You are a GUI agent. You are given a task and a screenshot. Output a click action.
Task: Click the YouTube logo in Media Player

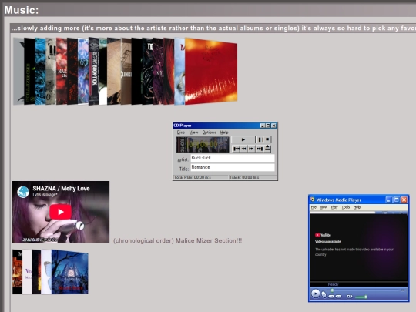tap(323, 235)
